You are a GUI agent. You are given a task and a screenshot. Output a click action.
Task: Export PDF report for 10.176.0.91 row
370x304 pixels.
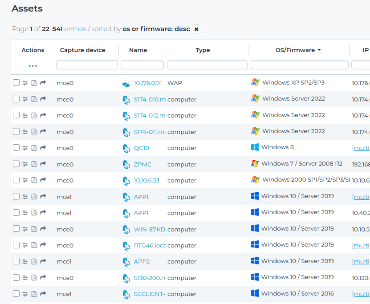34,83
